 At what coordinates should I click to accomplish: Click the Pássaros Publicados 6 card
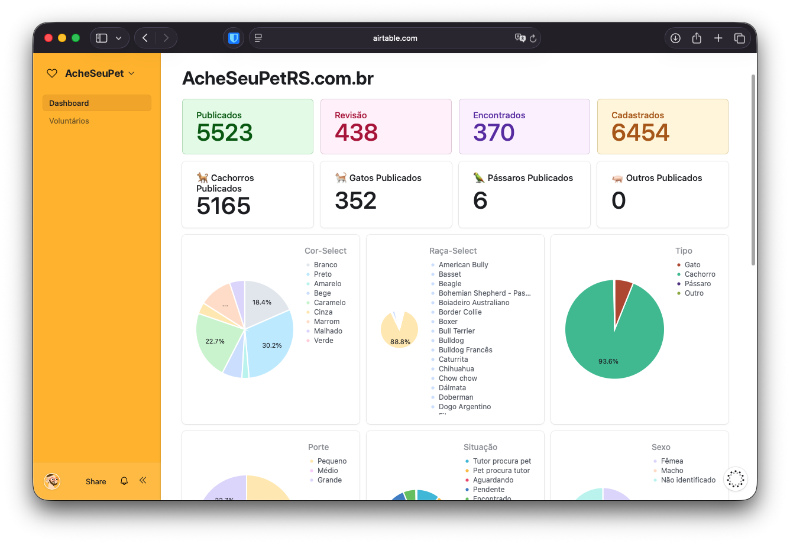pos(524,195)
